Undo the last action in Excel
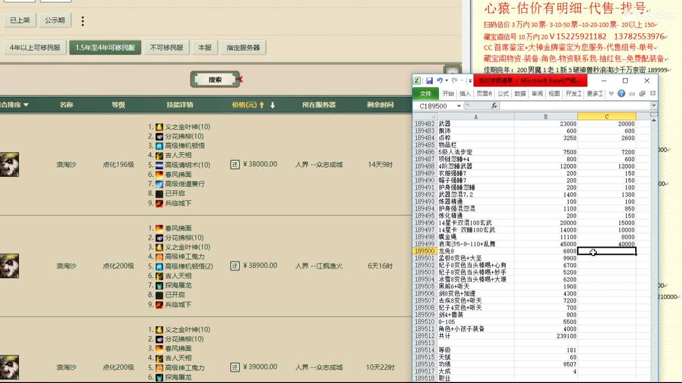The image size is (682, 383). tap(440, 81)
